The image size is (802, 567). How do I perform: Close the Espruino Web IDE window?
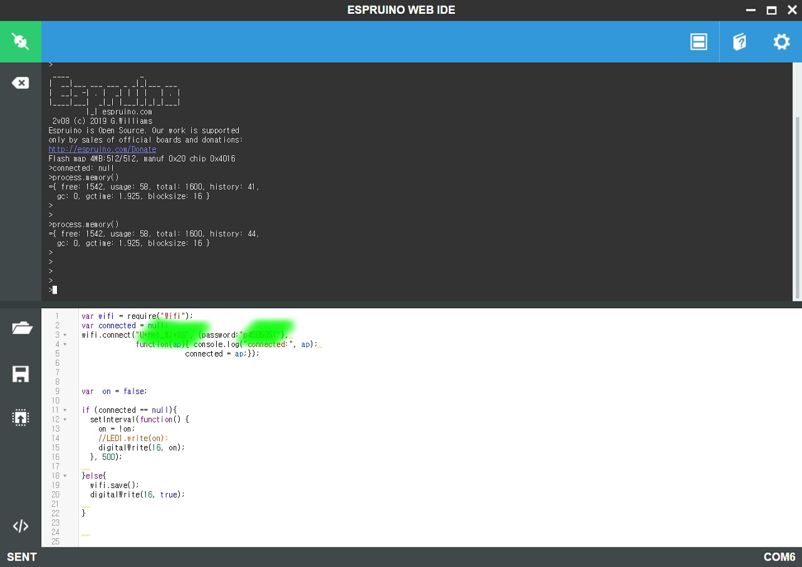[x=792, y=11]
